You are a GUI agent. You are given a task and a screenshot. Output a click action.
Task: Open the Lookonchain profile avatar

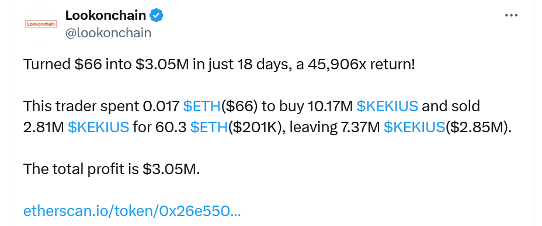[x=41, y=24]
